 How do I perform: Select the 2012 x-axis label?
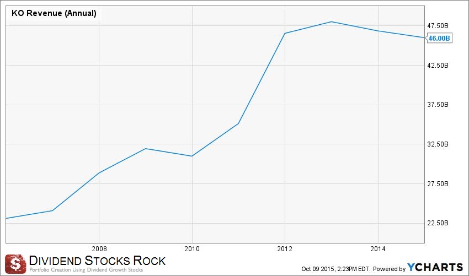[285, 248]
